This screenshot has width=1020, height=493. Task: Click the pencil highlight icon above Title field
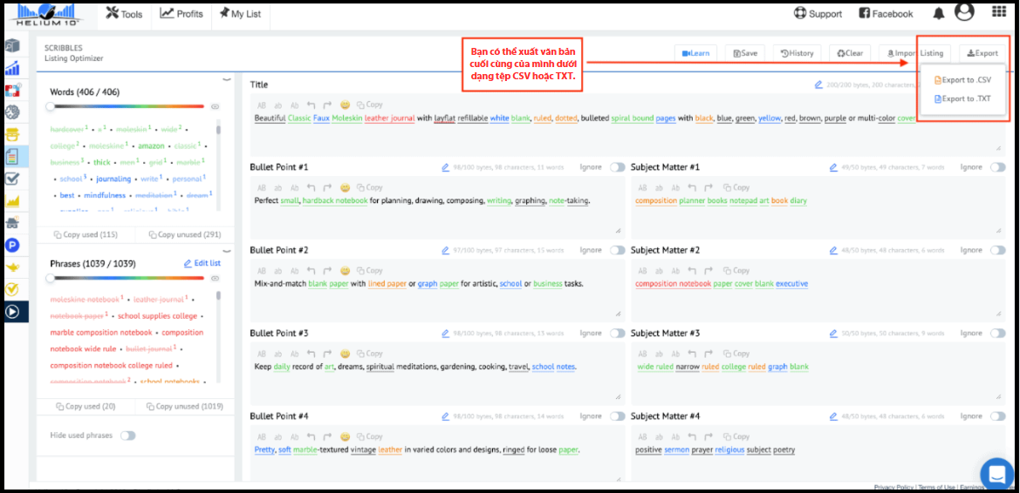(x=818, y=85)
